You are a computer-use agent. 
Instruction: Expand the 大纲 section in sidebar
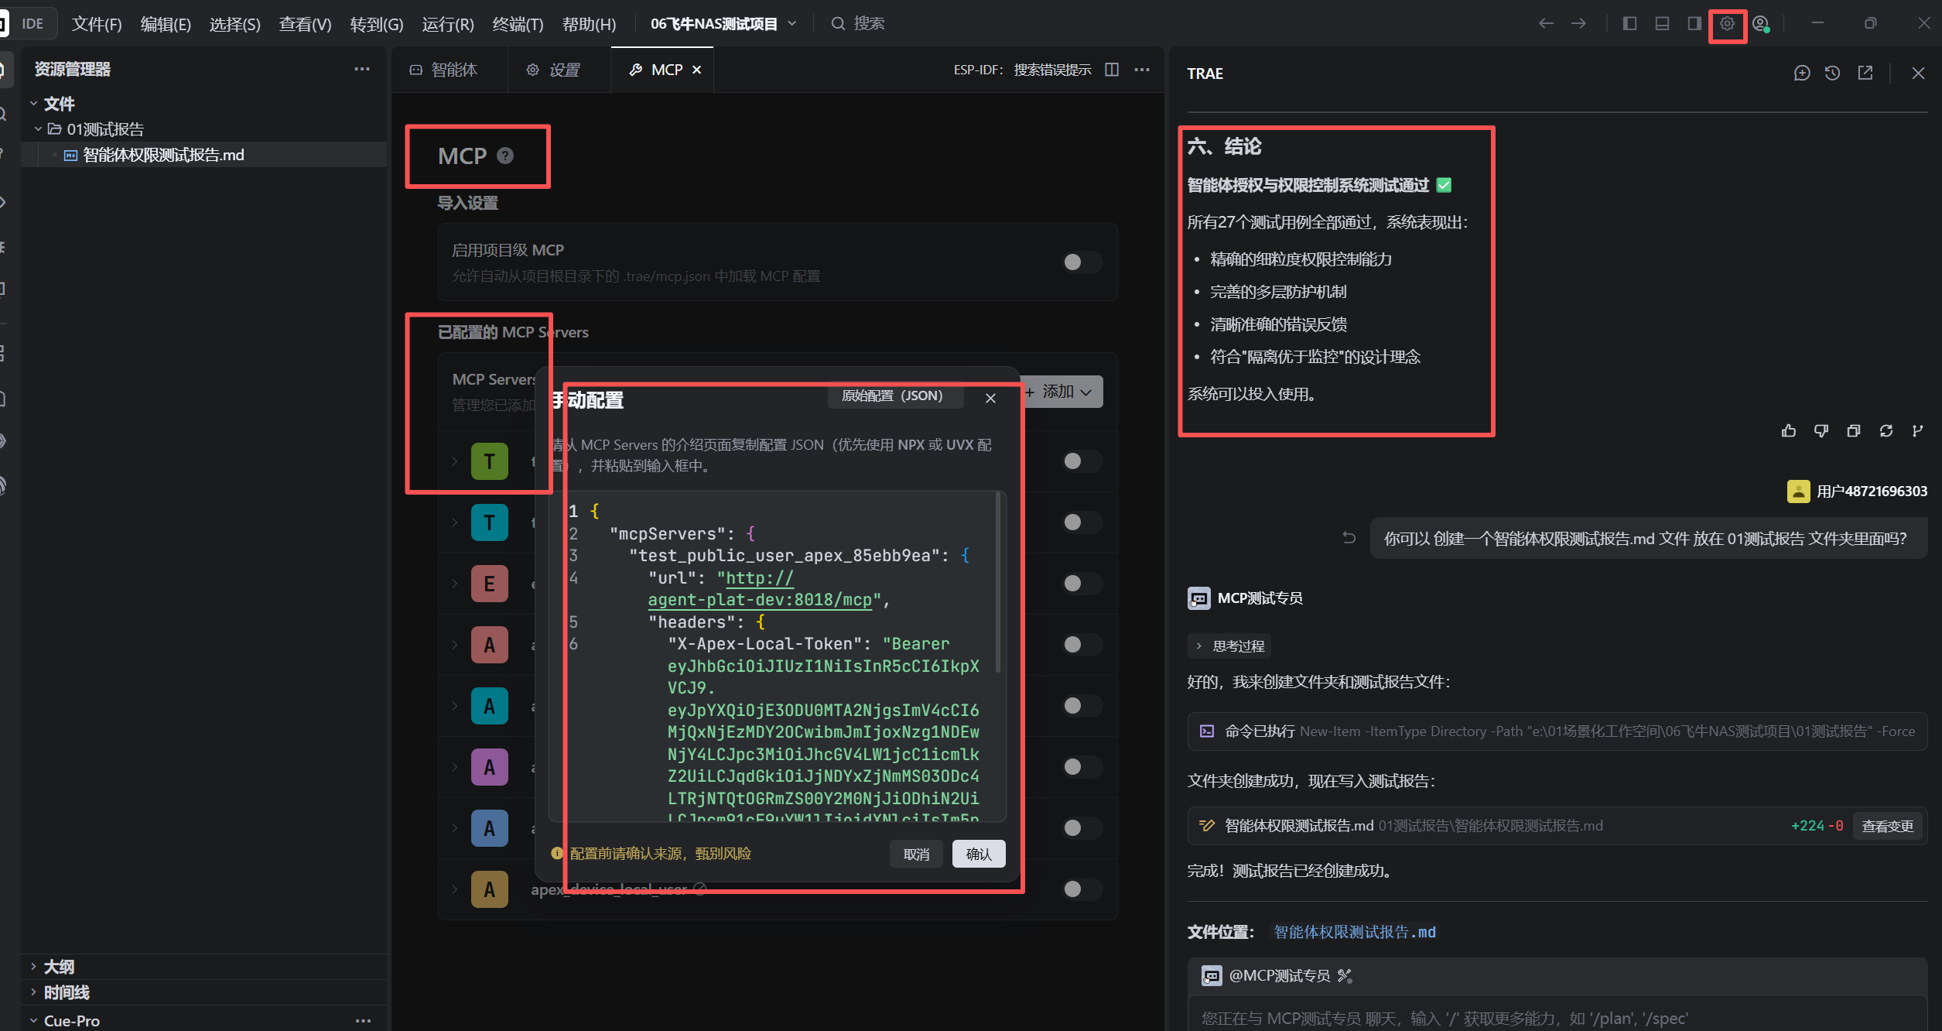(59, 967)
